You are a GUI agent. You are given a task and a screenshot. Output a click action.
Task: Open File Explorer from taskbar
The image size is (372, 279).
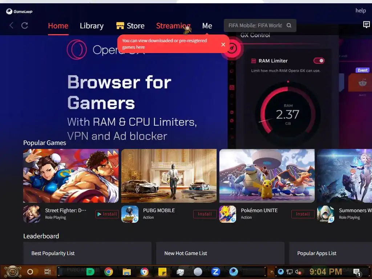127,272
